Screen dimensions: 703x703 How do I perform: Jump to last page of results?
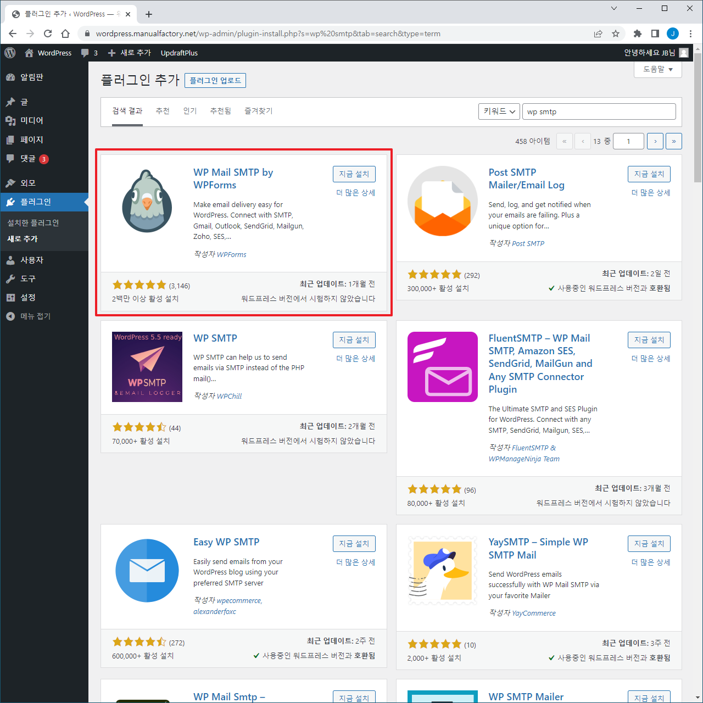[x=674, y=141]
